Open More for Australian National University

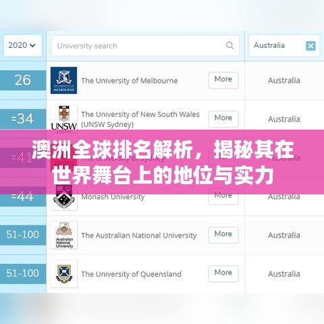pyautogui.click(x=223, y=235)
